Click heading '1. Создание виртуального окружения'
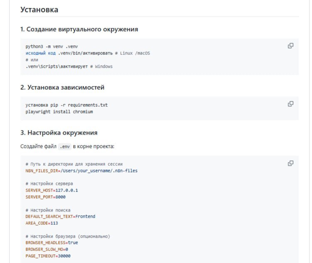The width and height of the screenshot is (312, 263). [x=79, y=29]
